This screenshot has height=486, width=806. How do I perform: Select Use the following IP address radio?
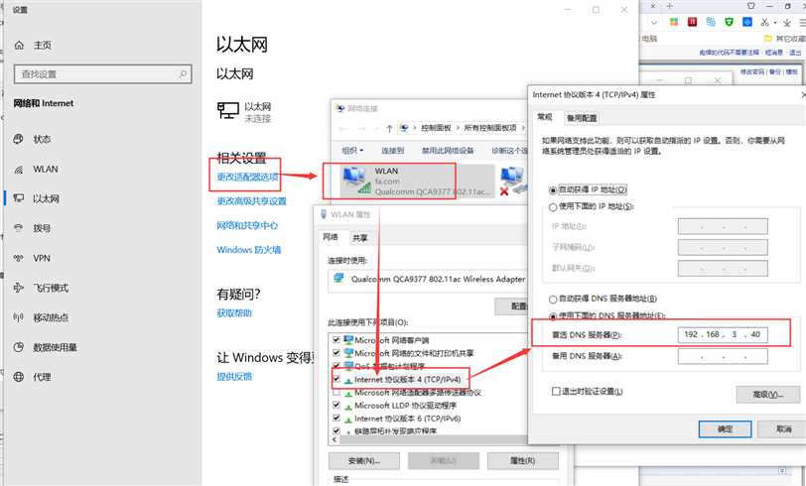(553, 206)
